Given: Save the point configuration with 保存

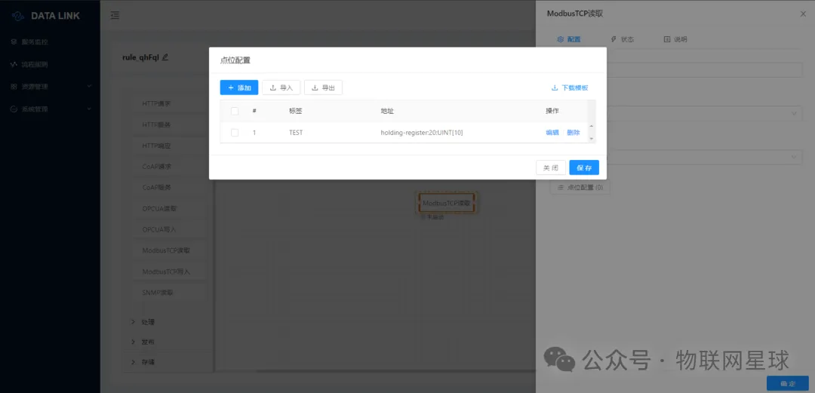Looking at the screenshot, I should pos(584,167).
